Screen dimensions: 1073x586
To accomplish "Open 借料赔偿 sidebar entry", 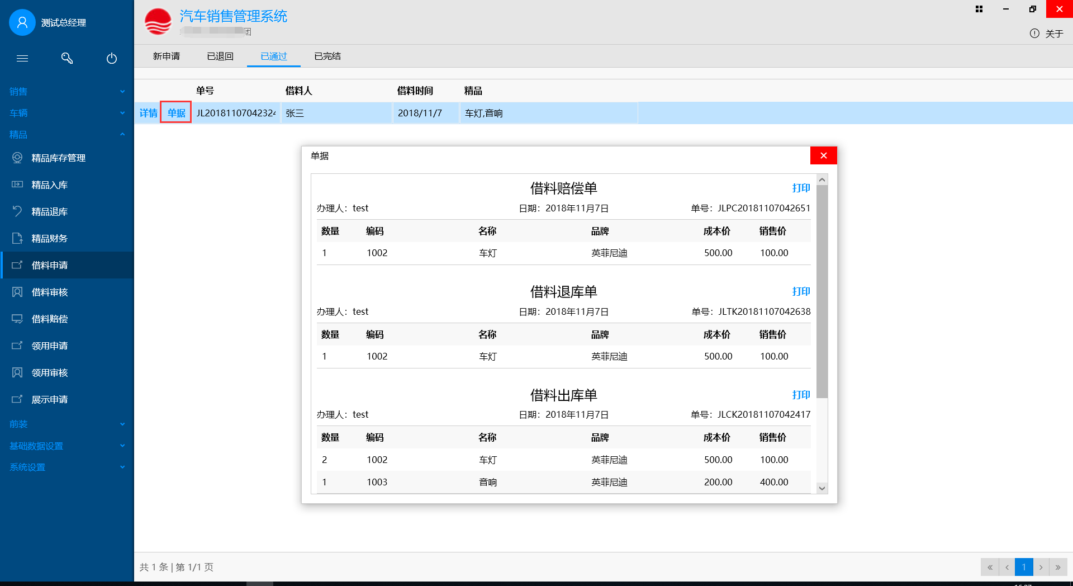I will pyautogui.click(x=49, y=319).
